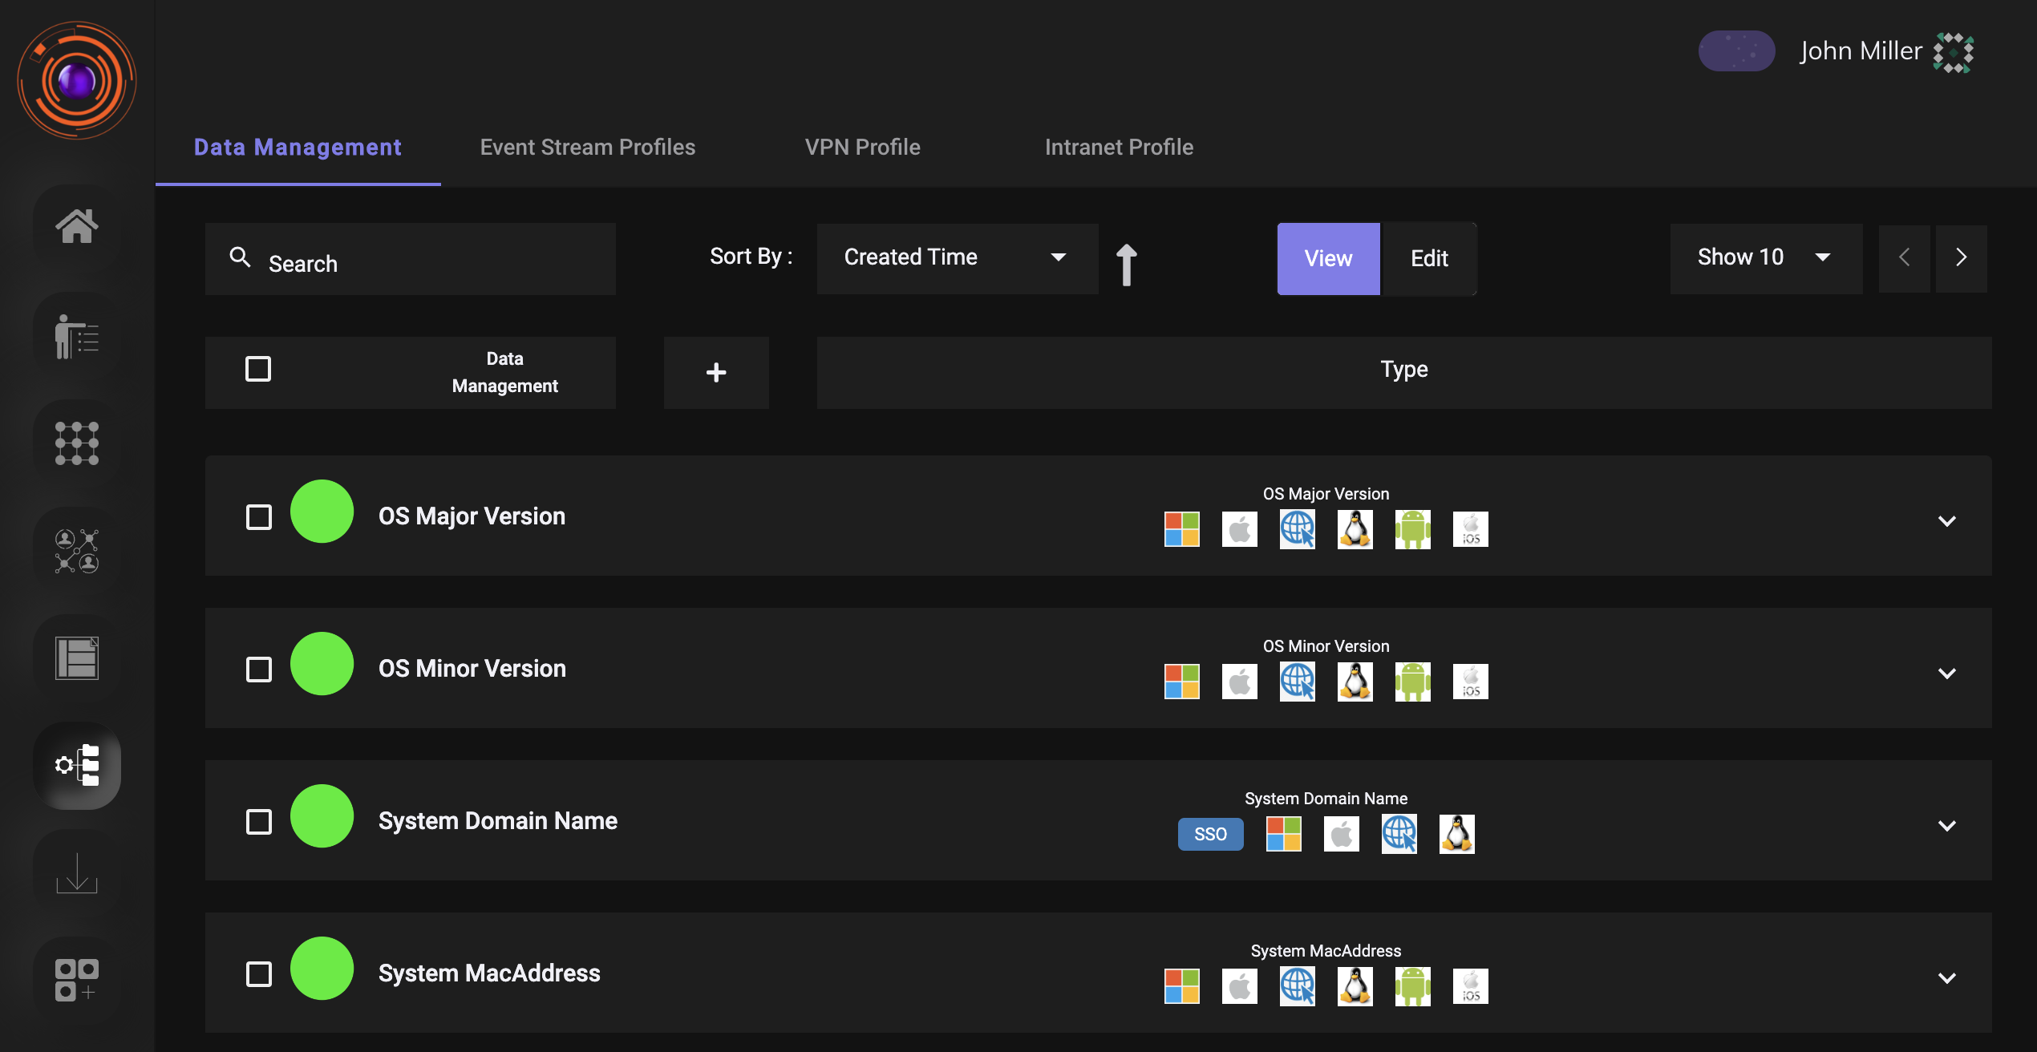The height and width of the screenshot is (1052, 2037).
Task: Open the user network sidebar icon
Action: (x=77, y=551)
